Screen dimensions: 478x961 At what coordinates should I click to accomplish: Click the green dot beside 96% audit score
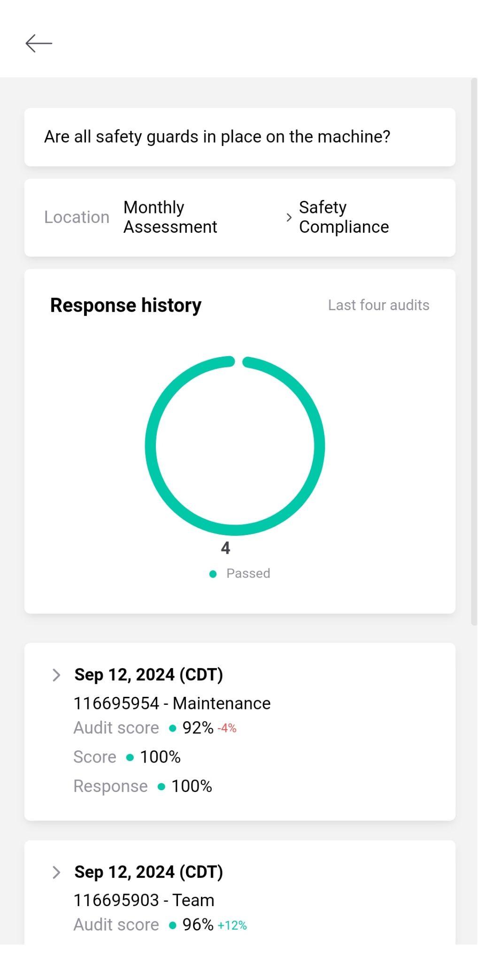[x=172, y=925]
